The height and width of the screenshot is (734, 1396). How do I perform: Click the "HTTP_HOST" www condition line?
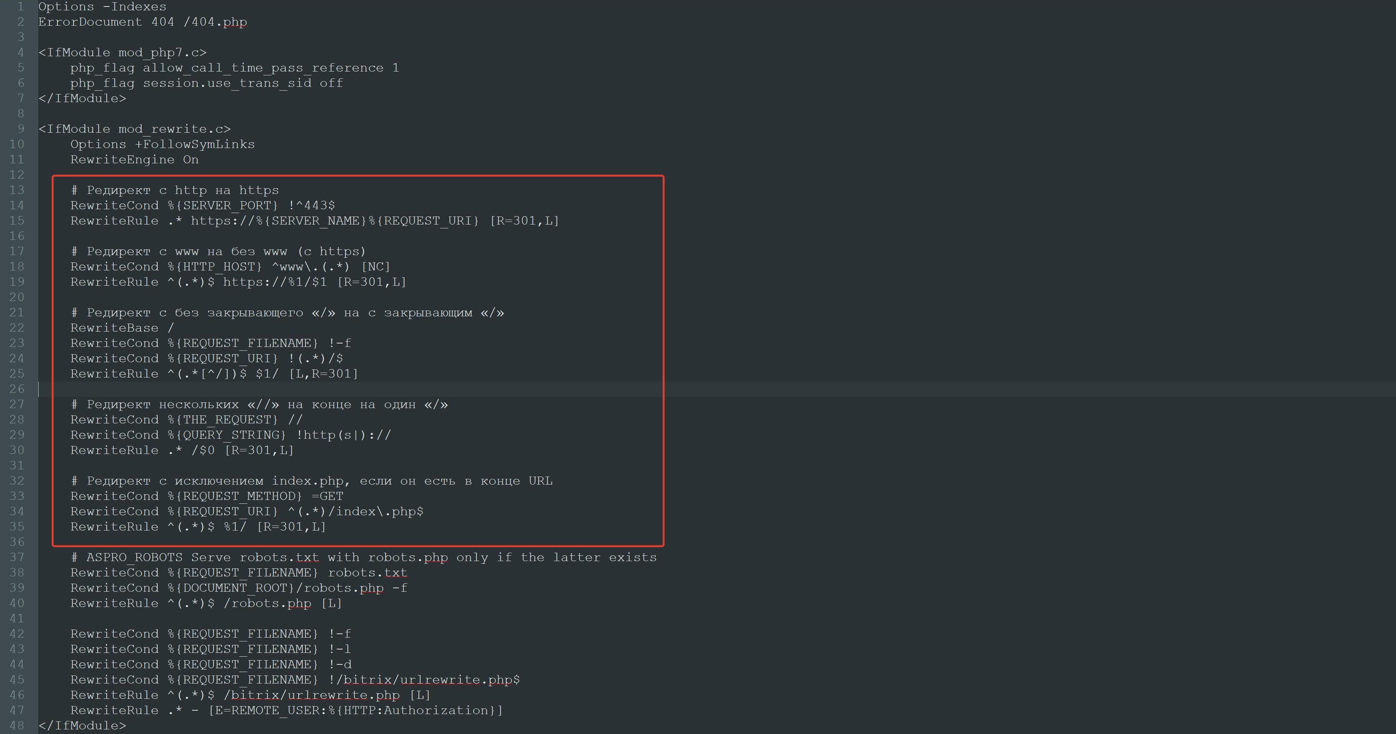point(230,267)
